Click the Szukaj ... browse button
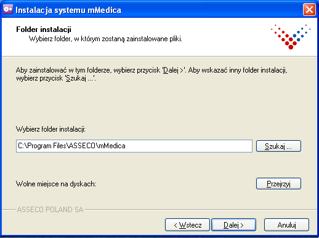 (x=278, y=146)
